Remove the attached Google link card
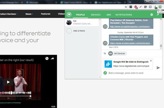This screenshot has width=164, height=108. tap(151, 61)
